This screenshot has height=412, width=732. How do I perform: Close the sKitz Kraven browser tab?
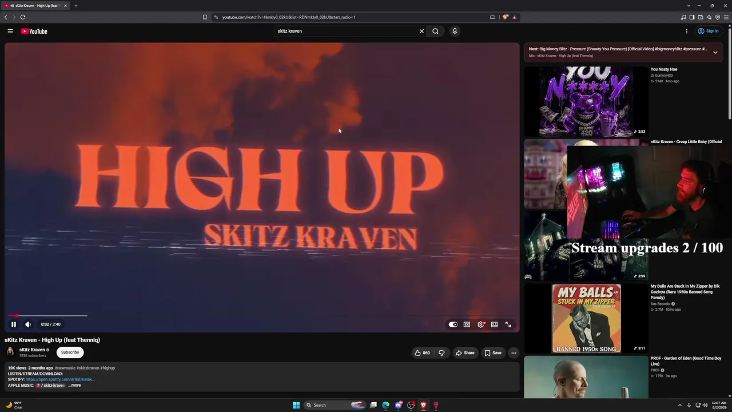point(65,6)
